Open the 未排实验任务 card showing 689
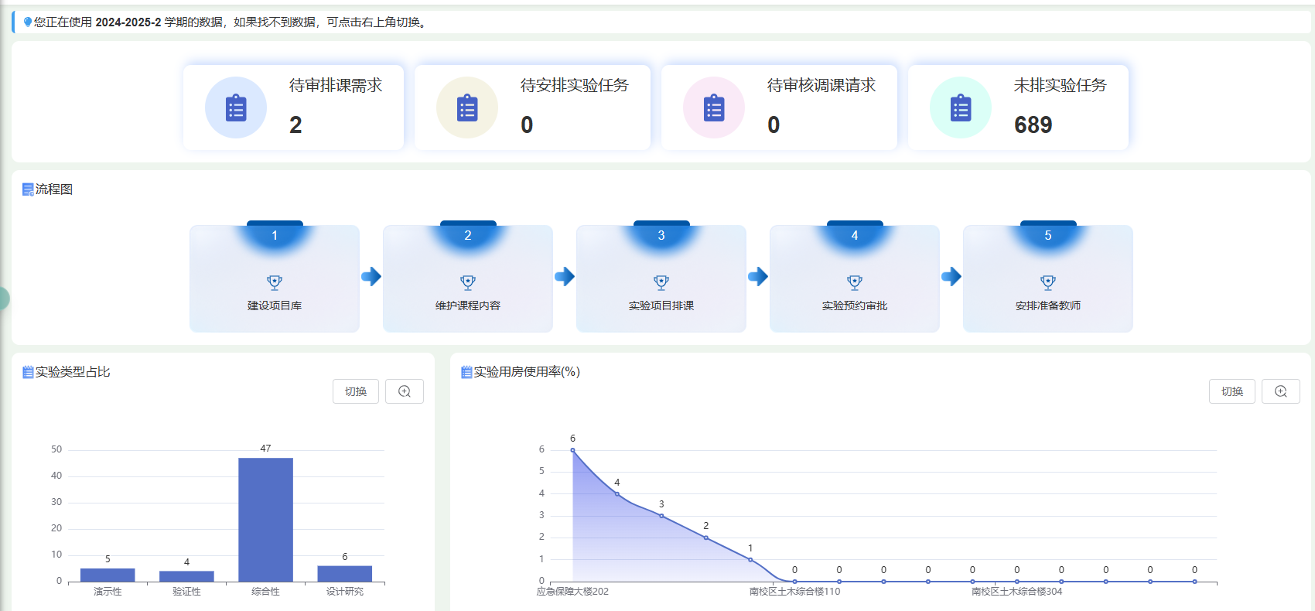Image resolution: width=1315 pixels, height=611 pixels. (1018, 108)
